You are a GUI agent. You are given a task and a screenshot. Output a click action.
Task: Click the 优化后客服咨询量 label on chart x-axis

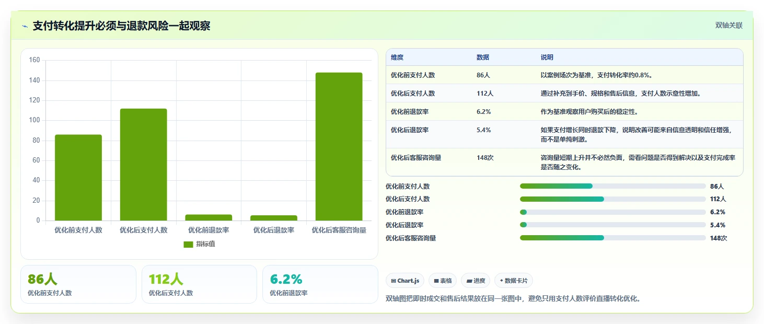(339, 230)
